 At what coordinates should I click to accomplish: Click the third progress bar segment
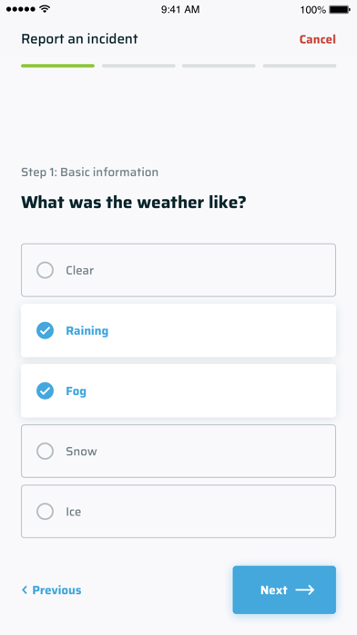[219, 66]
